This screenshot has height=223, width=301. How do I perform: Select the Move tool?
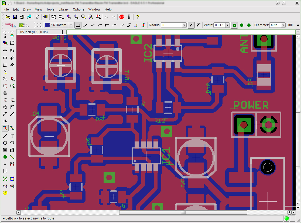coord(5,50)
